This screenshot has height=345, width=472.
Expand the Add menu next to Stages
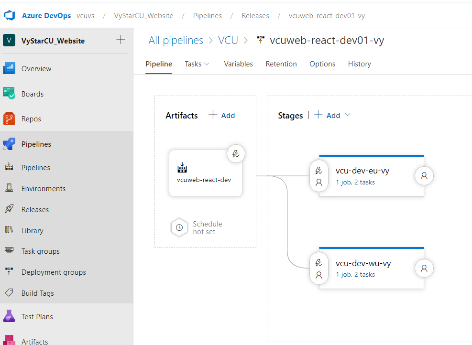(348, 115)
